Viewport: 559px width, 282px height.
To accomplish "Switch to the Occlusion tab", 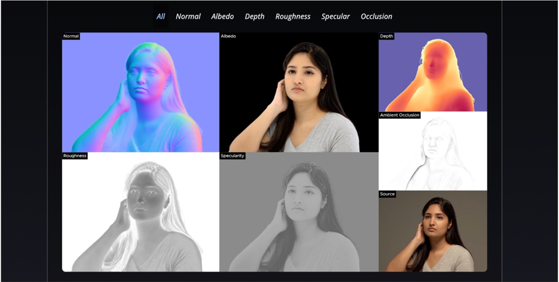I will 376,16.
